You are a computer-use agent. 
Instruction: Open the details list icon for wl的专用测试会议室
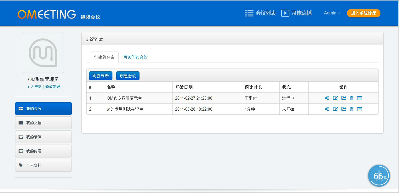360,109
